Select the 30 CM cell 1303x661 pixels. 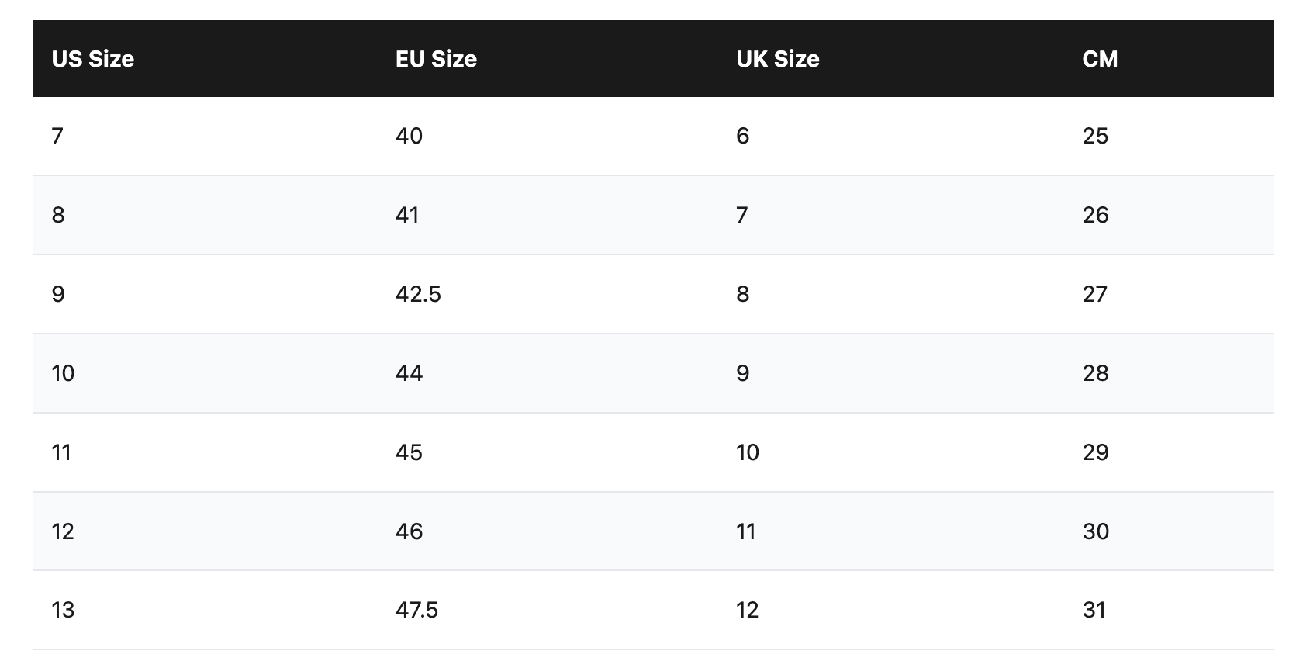(1095, 531)
